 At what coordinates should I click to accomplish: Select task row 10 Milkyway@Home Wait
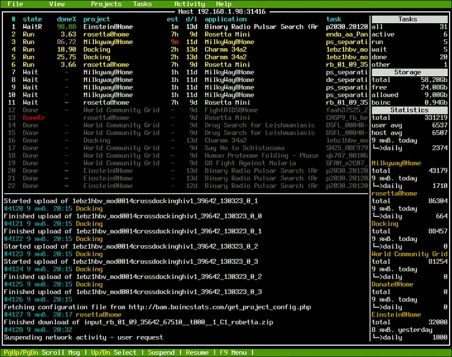point(186,95)
